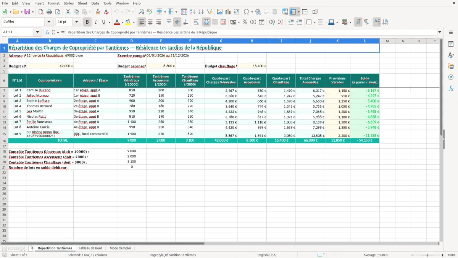This screenshot has width=458, height=258.
Task: Select row 16 header
Action: 4,141
